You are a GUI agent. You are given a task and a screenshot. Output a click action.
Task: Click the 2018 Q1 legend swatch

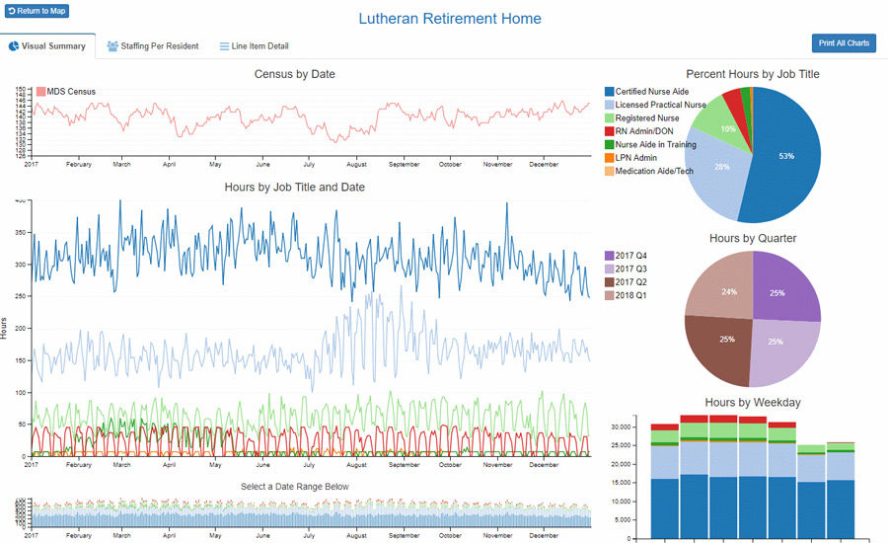pos(610,295)
